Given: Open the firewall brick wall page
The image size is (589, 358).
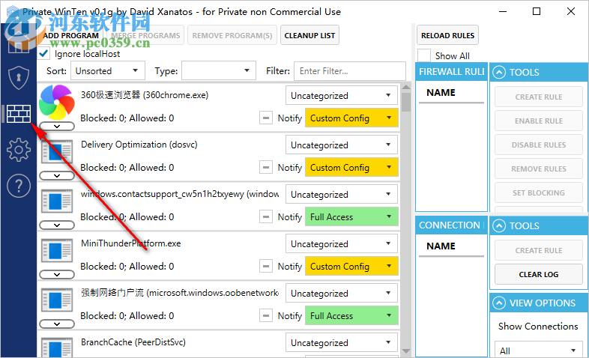Looking at the screenshot, I should click(19, 114).
